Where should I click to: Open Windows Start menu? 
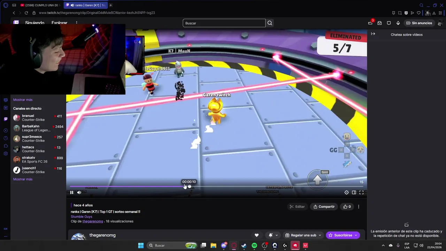(141, 245)
